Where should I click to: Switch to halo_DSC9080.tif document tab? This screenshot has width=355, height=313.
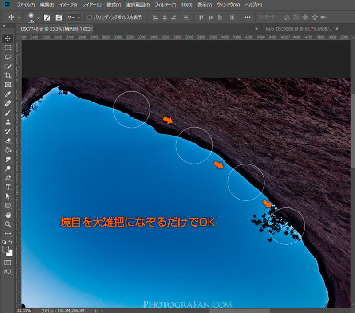(299, 29)
